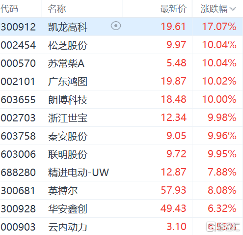Open stock 浙江世宝
The width and height of the screenshot is (243, 235).
tap(68, 118)
